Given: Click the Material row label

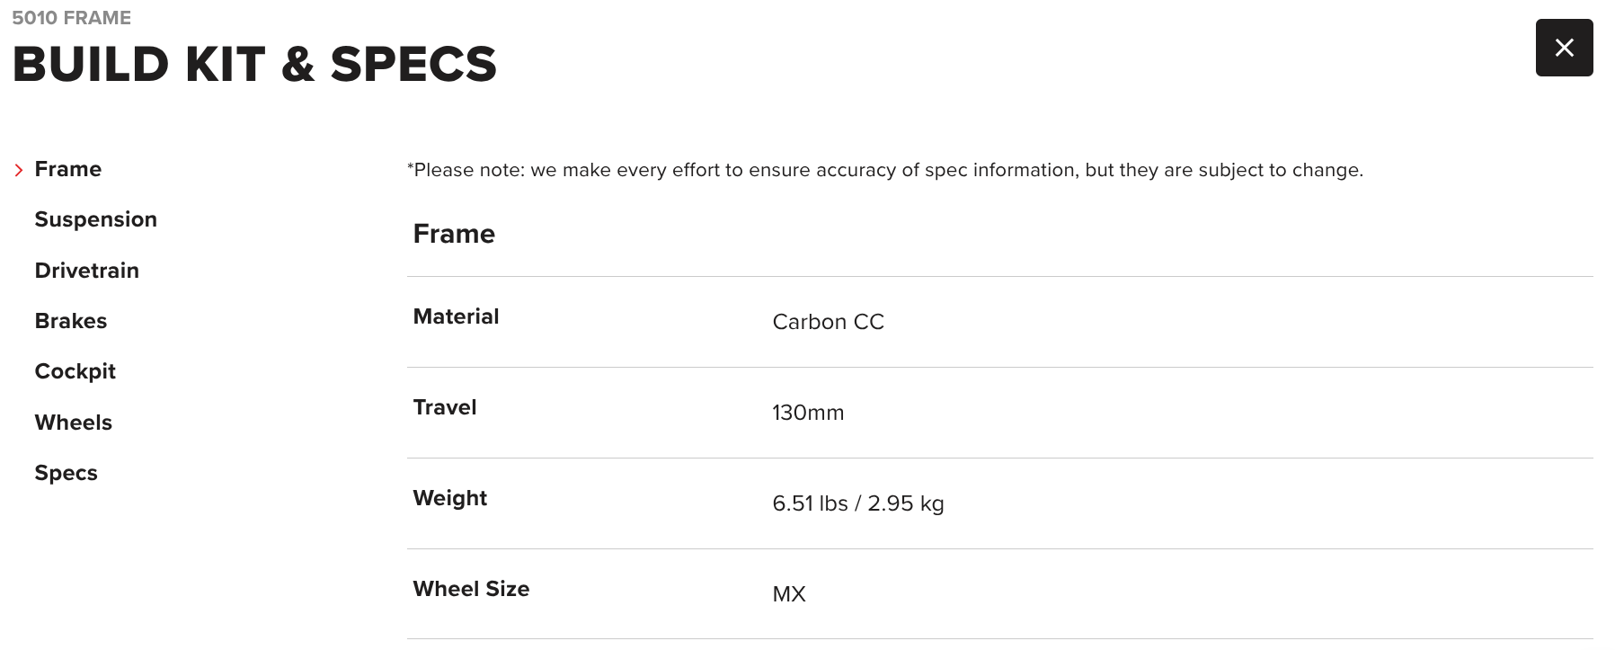Looking at the screenshot, I should coord(456,316).
